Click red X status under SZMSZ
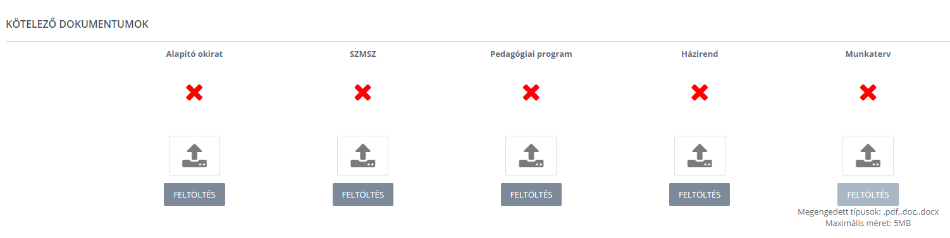Screen dimensions: 950x238 [x=362, y=93]
